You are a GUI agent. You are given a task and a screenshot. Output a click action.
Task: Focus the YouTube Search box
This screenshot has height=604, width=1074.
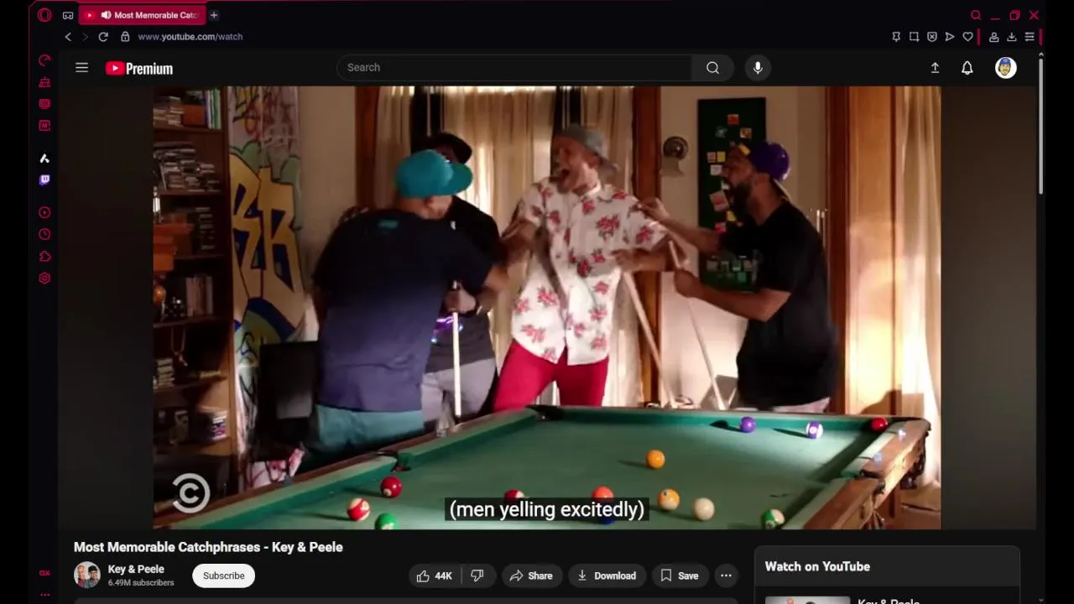pos(514,68)
